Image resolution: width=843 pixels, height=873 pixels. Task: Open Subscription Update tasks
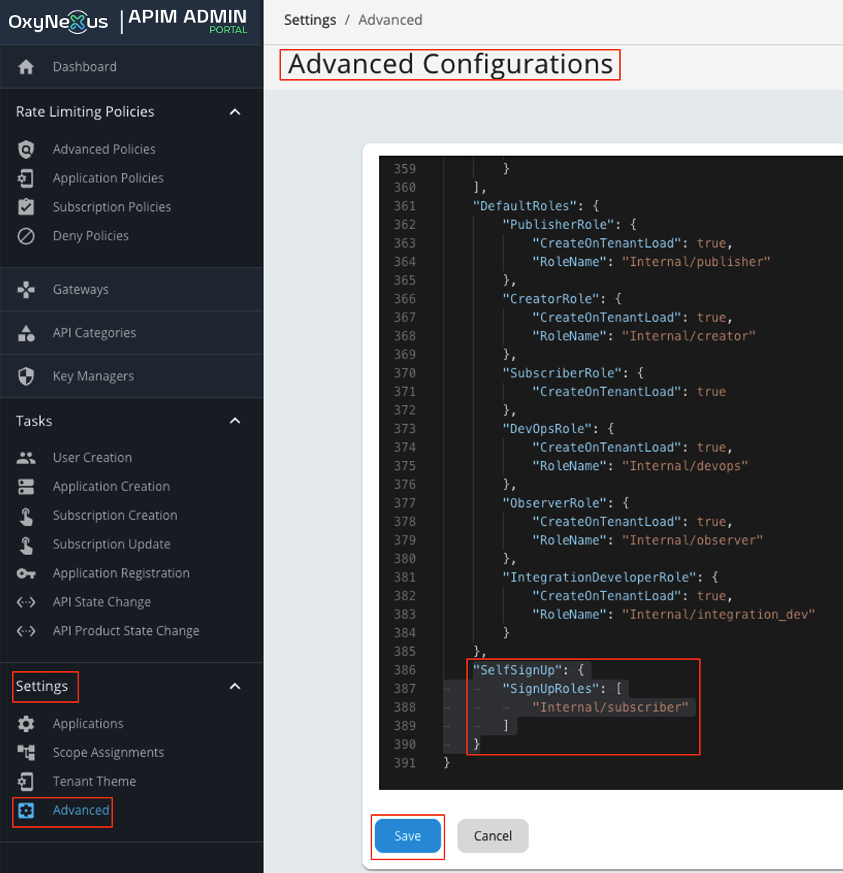pyautogui.click(x=111, y=545)
